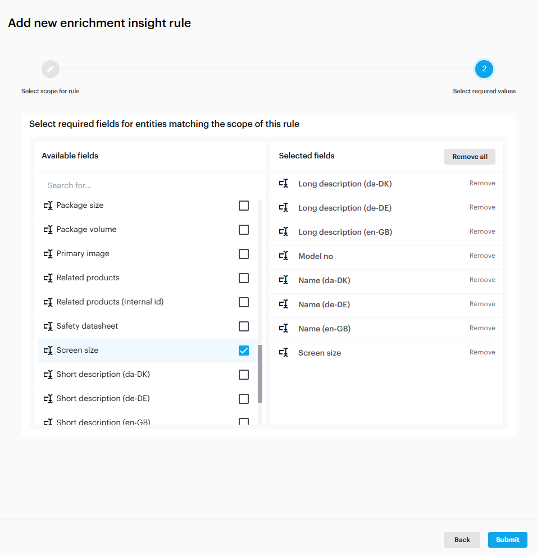Click the step 2 circle indicator
Screen dimensions: 537x555
[484, 69]
